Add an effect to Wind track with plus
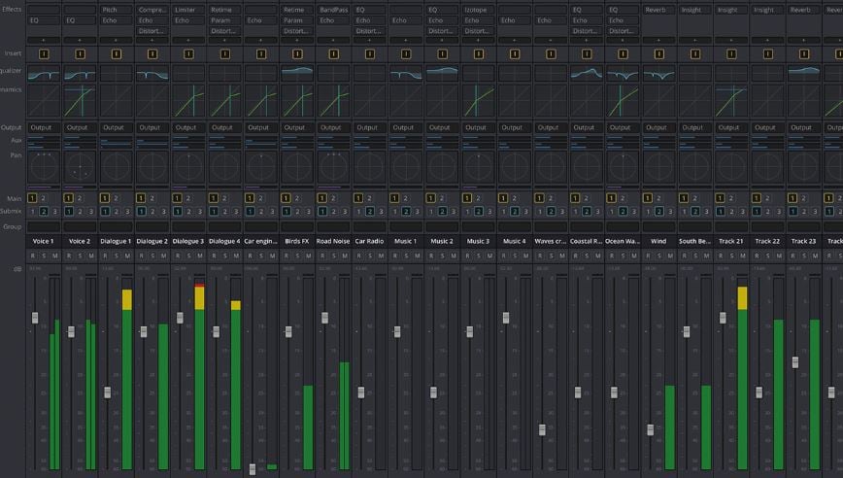 (658, 41)
